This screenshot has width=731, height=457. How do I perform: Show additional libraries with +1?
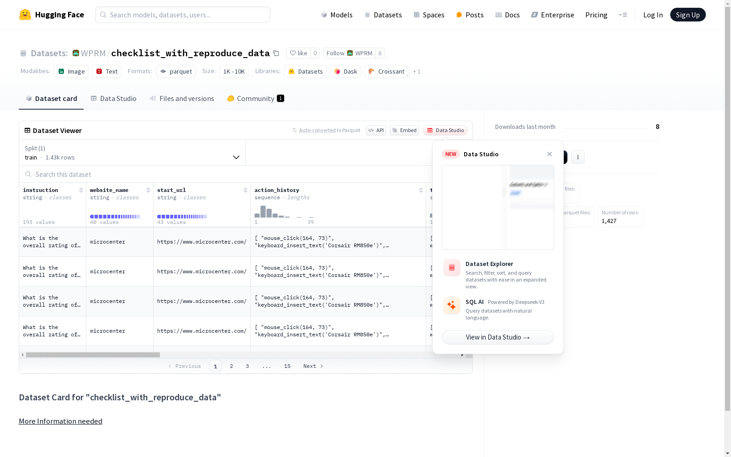click(x=417, y=71)
